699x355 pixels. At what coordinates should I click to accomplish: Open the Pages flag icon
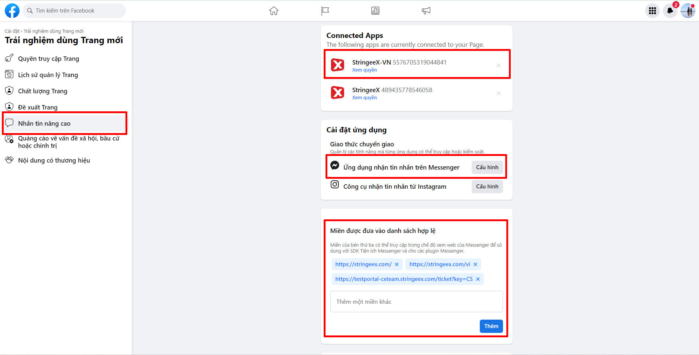point(325,11)
